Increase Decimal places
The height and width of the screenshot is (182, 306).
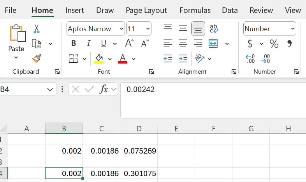(x=250, y=58)
